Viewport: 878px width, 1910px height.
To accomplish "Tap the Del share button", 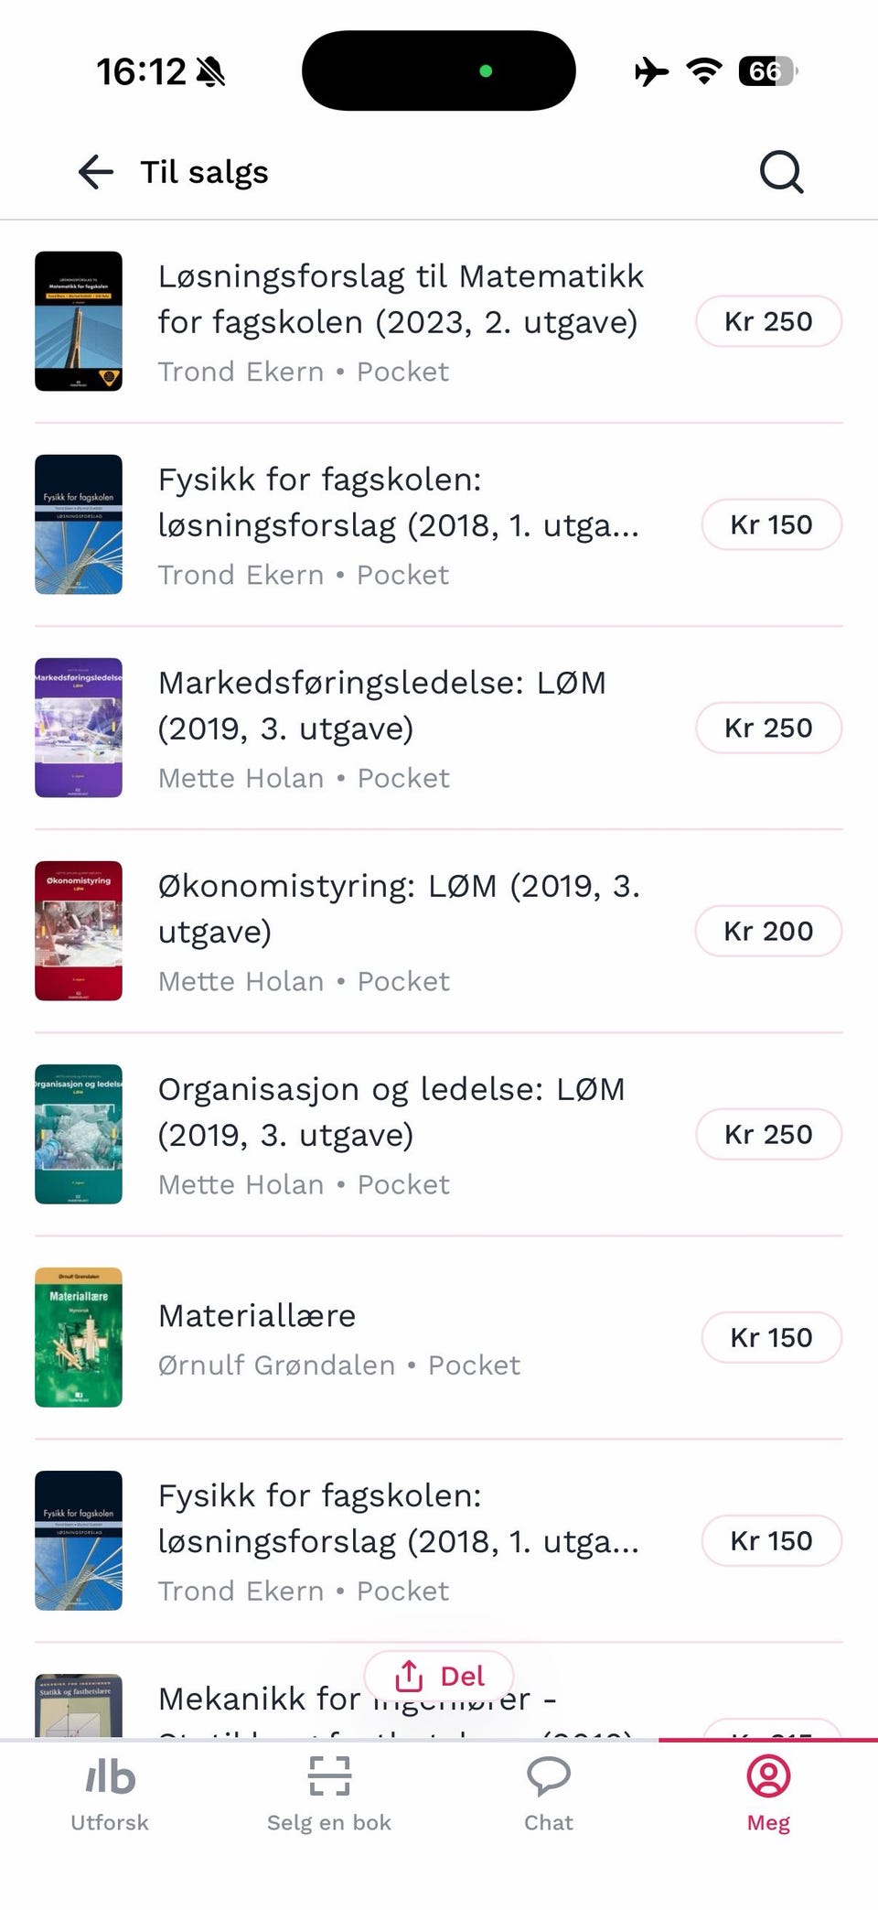I will pyautogui.click(x=439, y=1677).
